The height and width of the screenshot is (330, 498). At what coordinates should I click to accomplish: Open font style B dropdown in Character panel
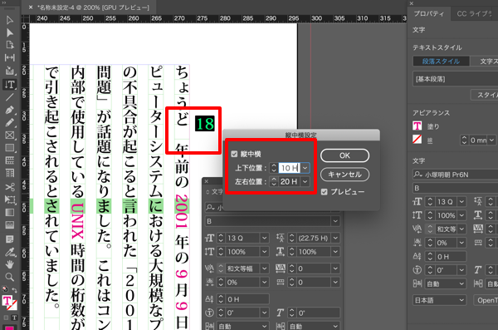(x=335, y=221)
